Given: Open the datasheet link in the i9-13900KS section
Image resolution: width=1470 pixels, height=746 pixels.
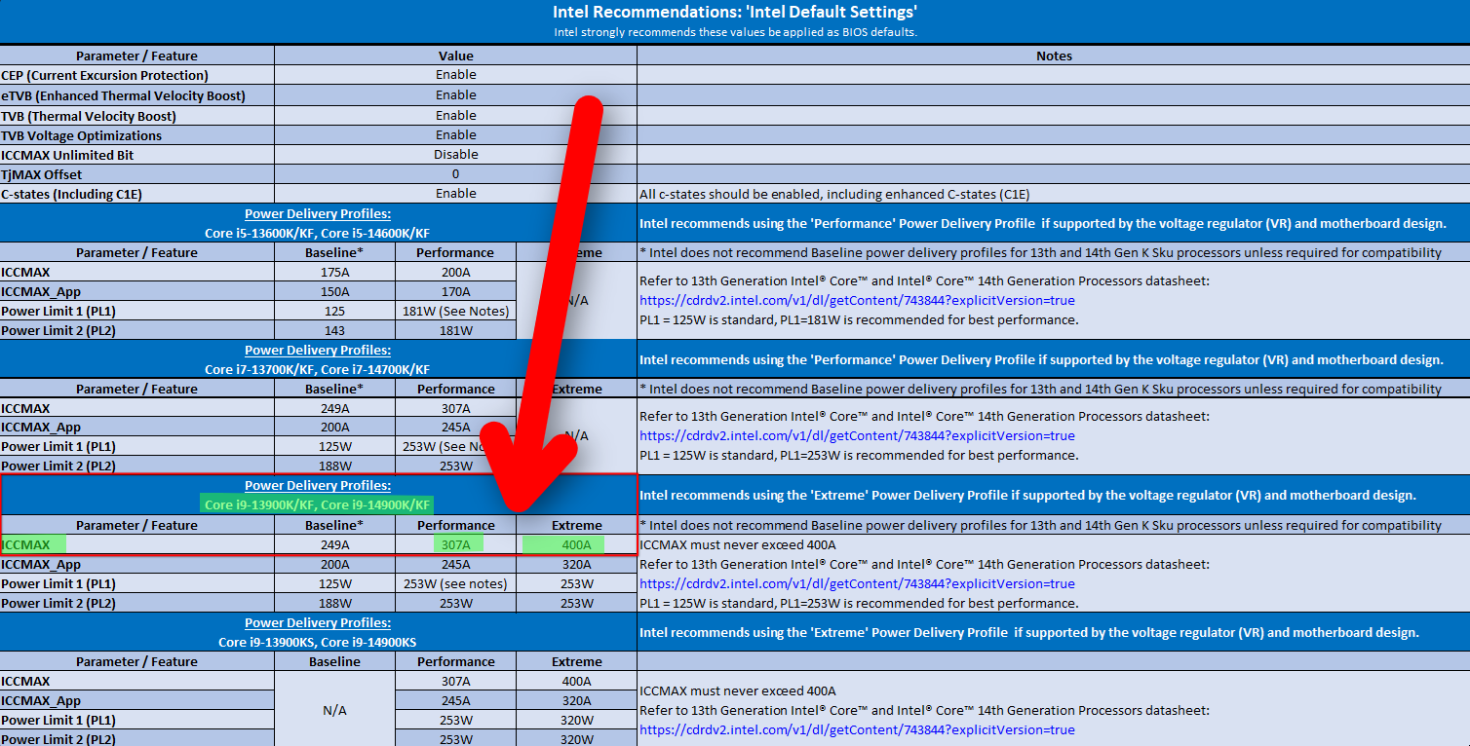Looking at the screenshot, I should click(857, 729).
